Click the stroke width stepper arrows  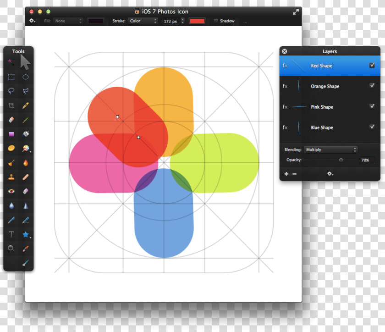tap(182, 21)
